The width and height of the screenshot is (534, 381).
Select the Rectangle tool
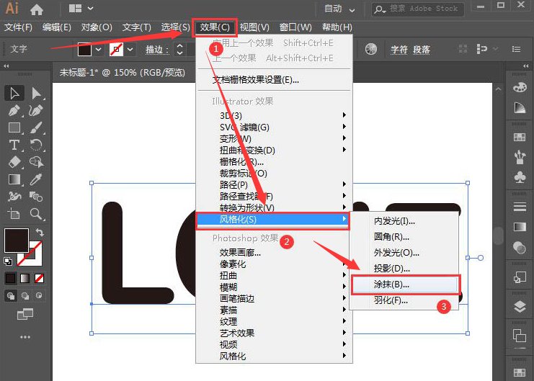14,127
